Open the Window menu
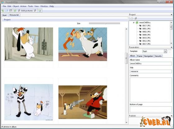Image resolution: width=174 pixels, height=129 pixels. click(x=44, y=6)
